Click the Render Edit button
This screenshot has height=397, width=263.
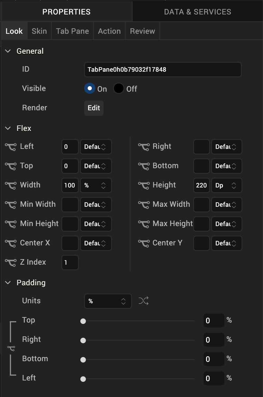tap(94, 108)
